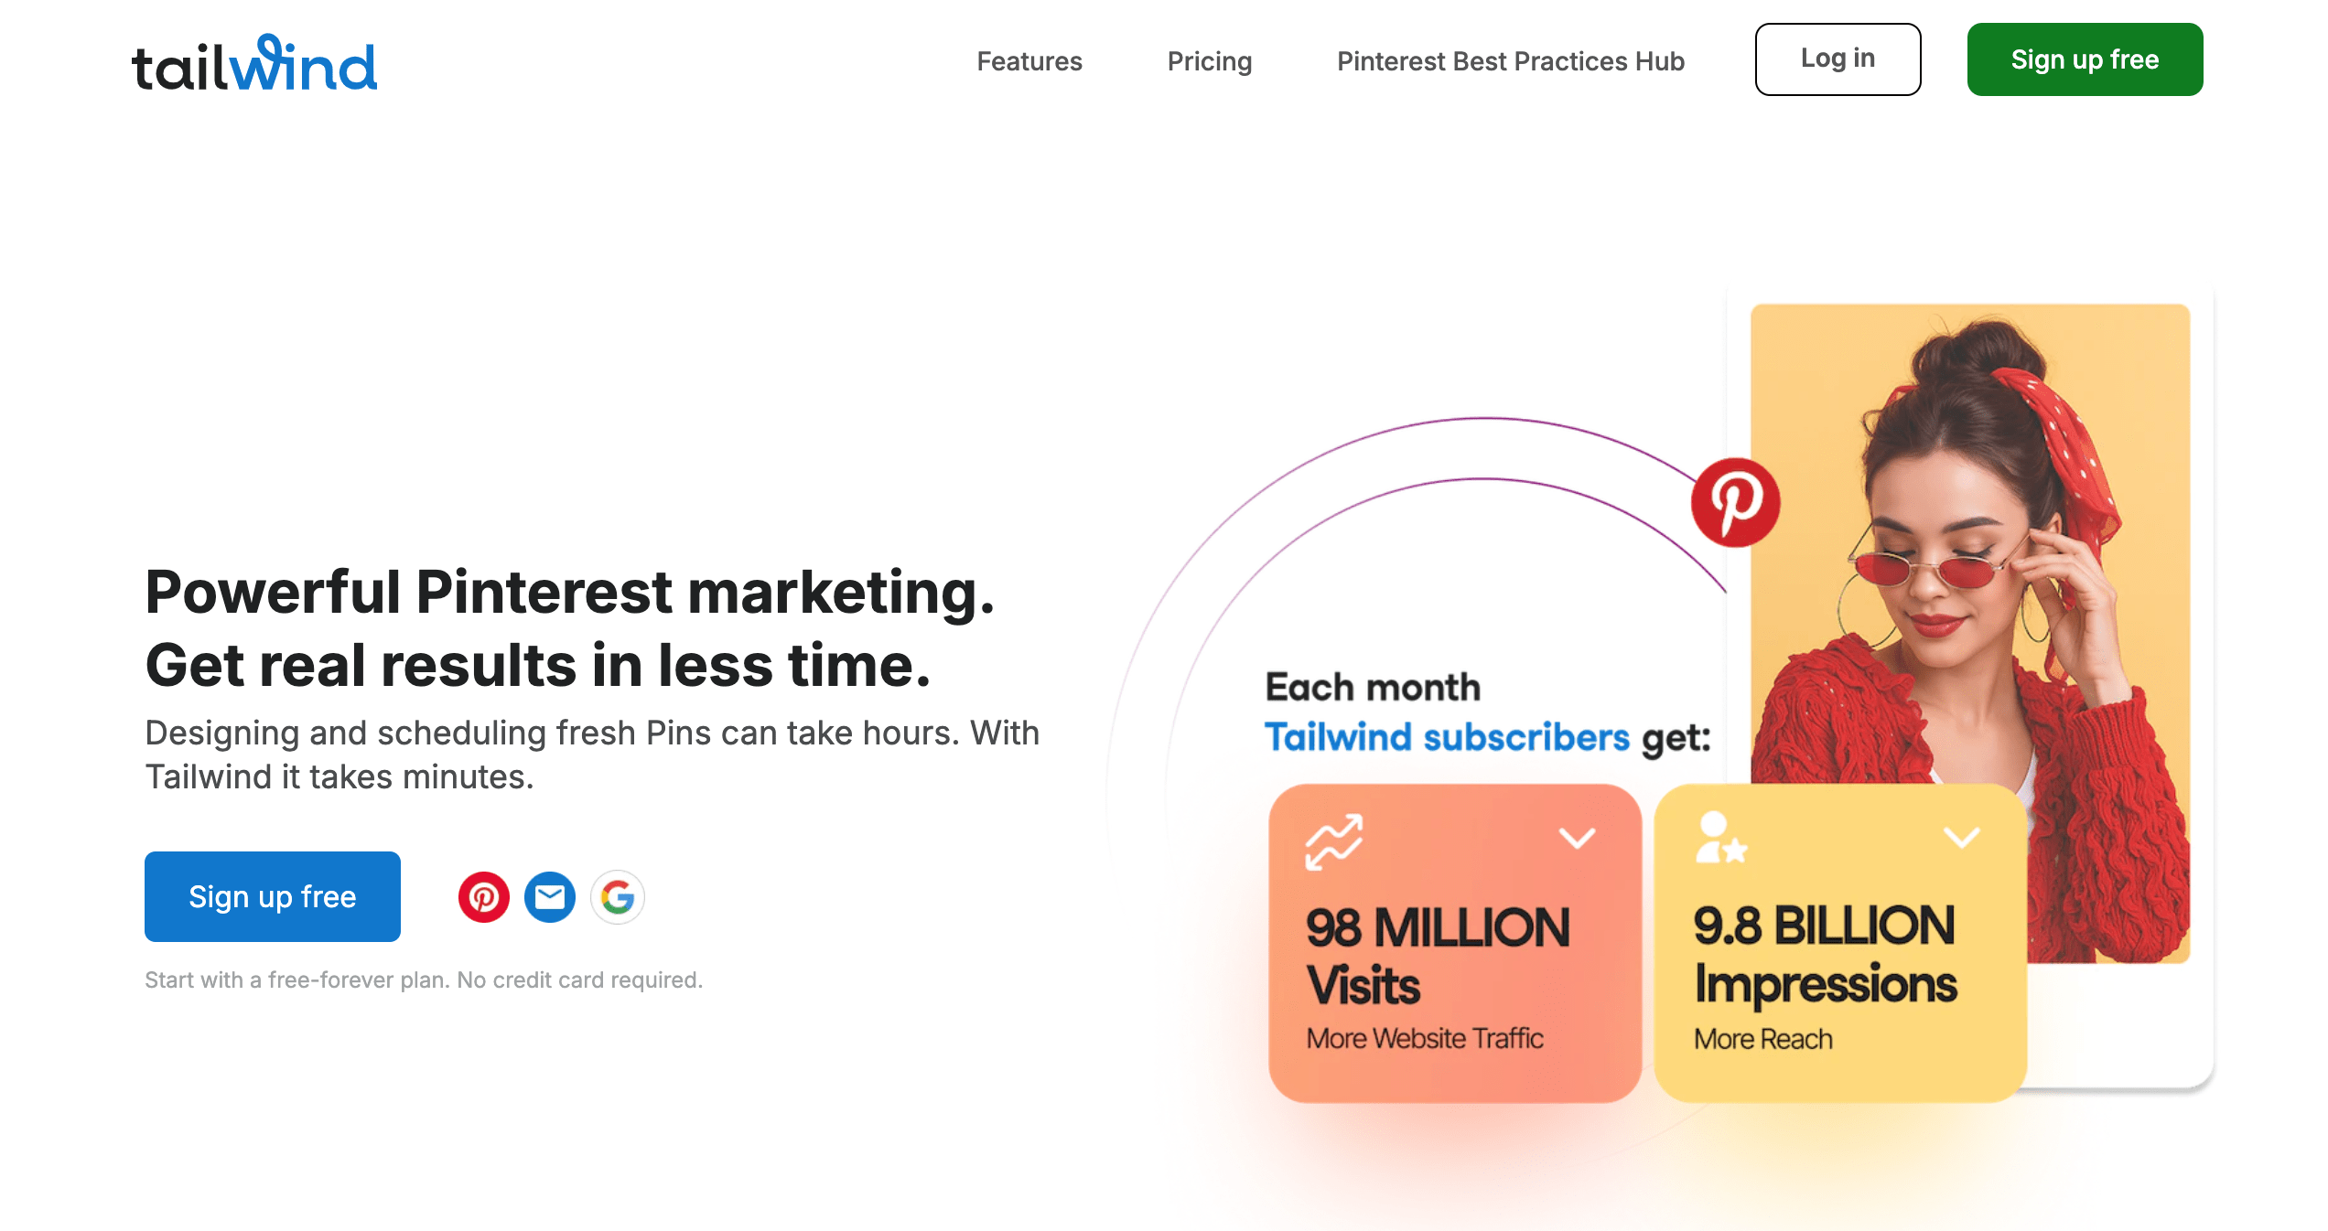Expand the chevron on the 98 Million Visits card
Image resolution: width=2328 pixels, height=1231 pixels.
pos(1577,838)
